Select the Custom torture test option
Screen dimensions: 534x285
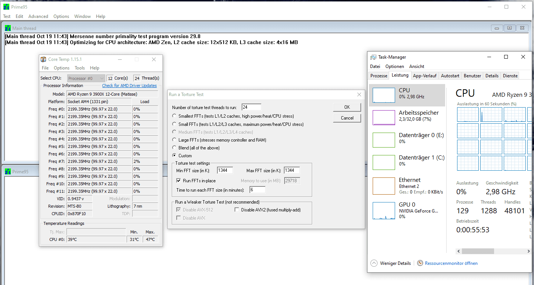(x=174, y=156)
